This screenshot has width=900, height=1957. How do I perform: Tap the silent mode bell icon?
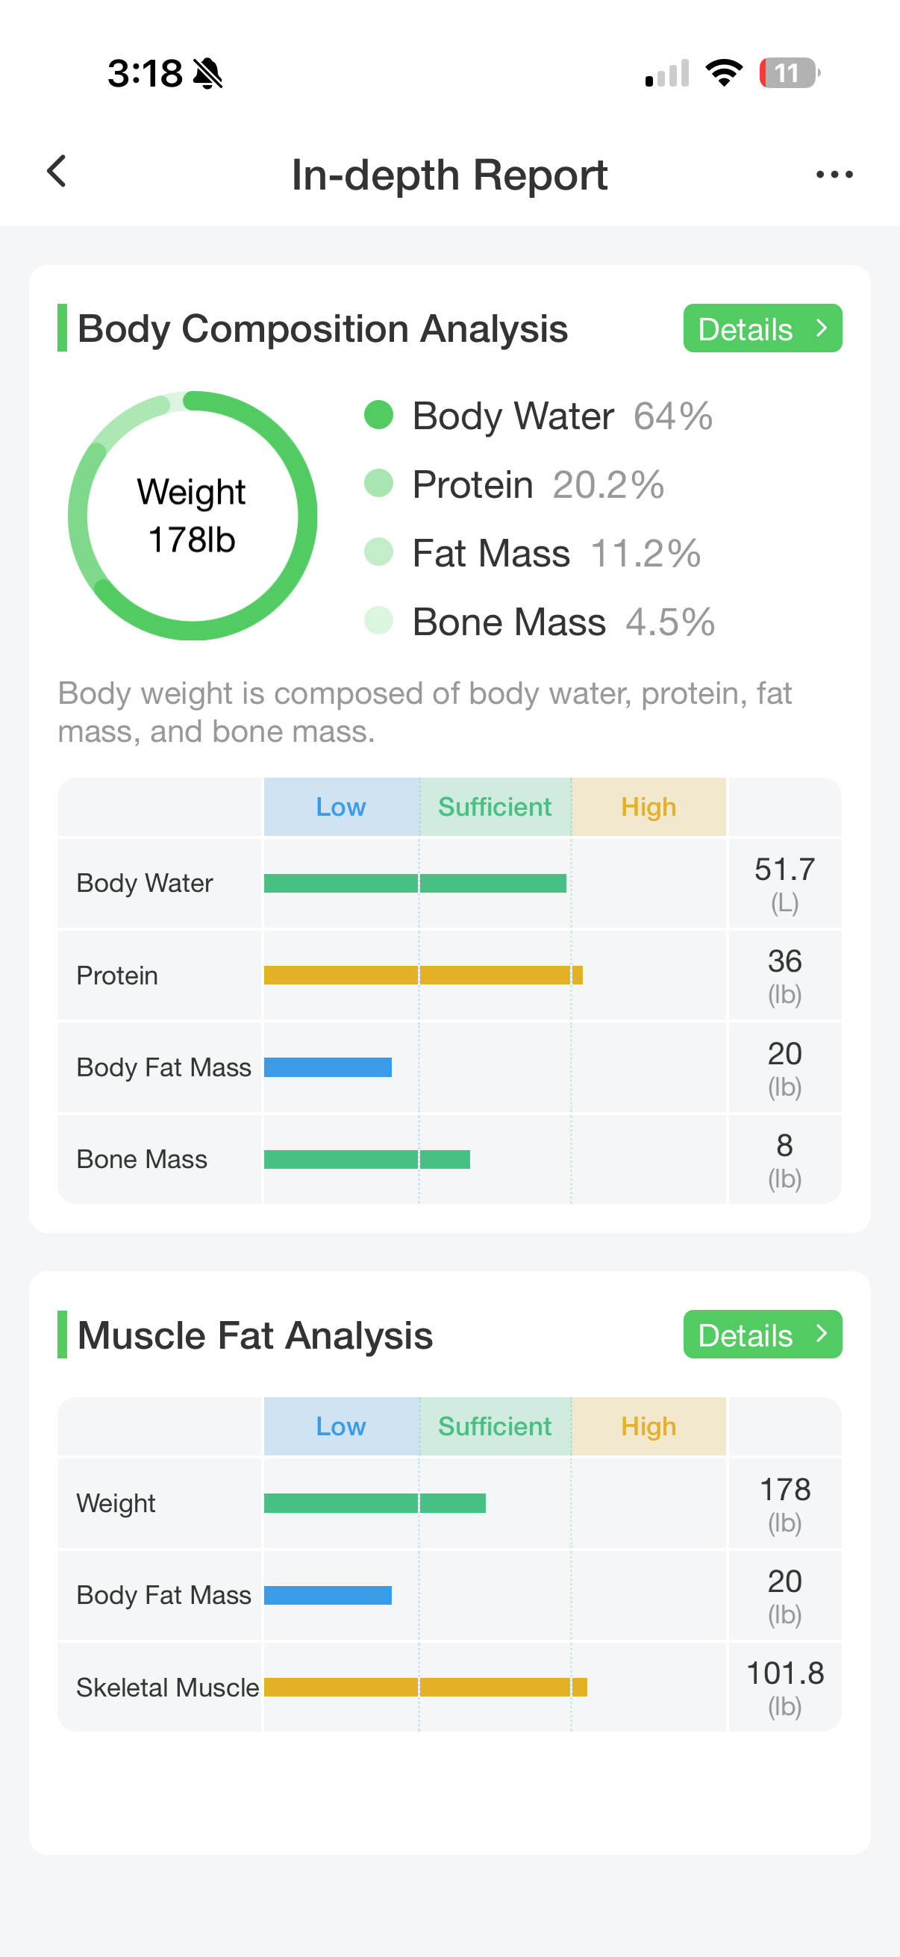pyautogui.click(x=207, y=74)
